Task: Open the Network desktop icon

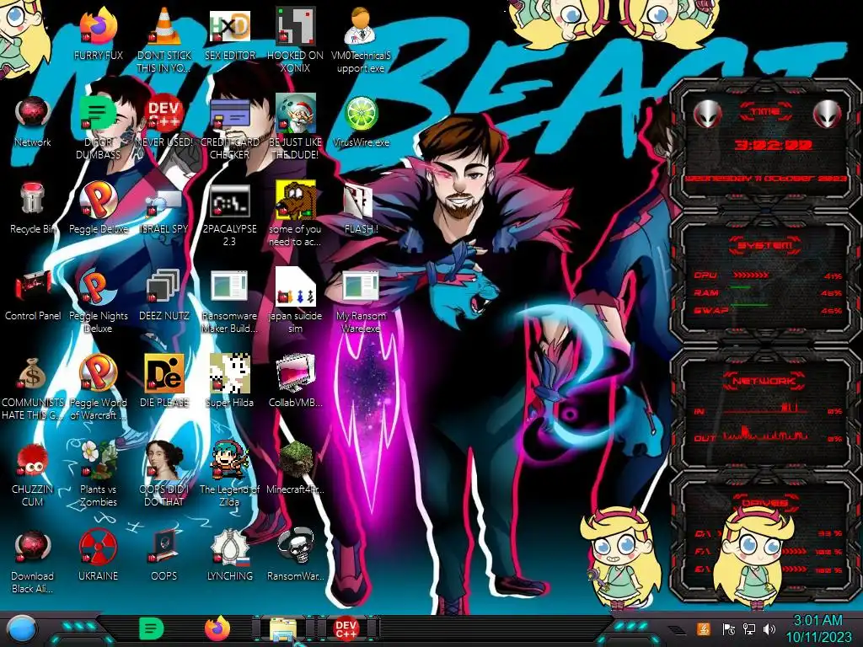Action: click(33, 115)
